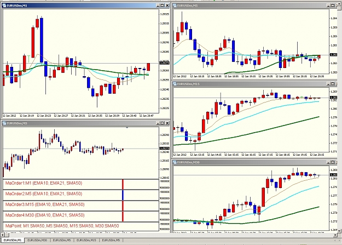Click the MaOrder1:M1 (EMA10, EMA21, SMA50) label
This screenshot has width=342, height=245.
pos(44,183)
